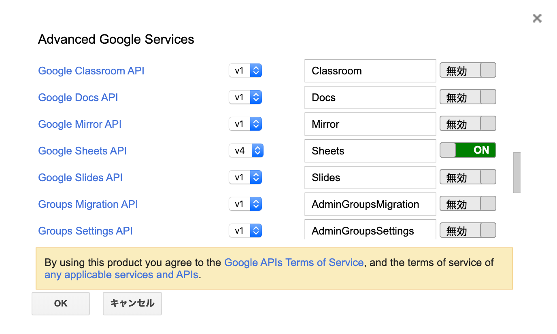Open the Google Slides API version dropdown
Screen dimensions: 557x334
[245, 178]
